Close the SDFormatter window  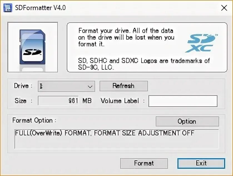point(224,8)
